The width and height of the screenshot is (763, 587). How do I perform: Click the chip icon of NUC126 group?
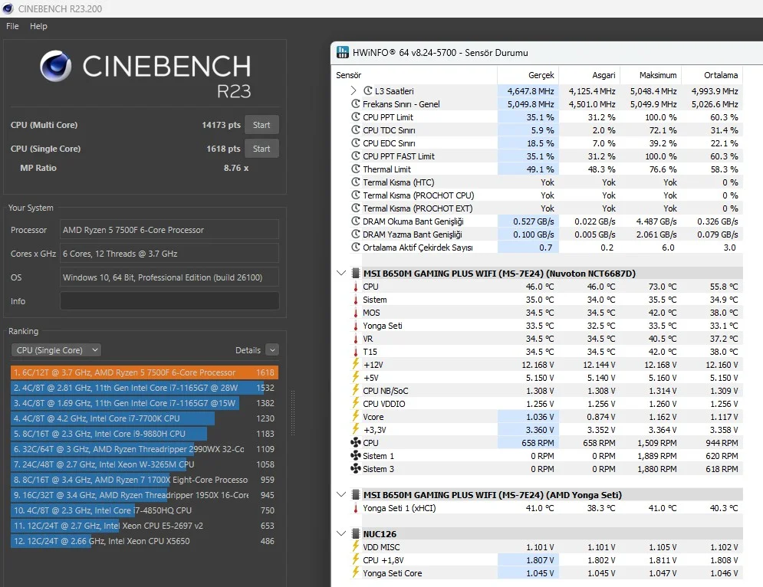pyautogui.click(x=356, y=533)
